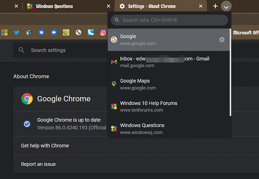Click the tab search dropdown arrow button
The image size is (259, 179).
226,6
